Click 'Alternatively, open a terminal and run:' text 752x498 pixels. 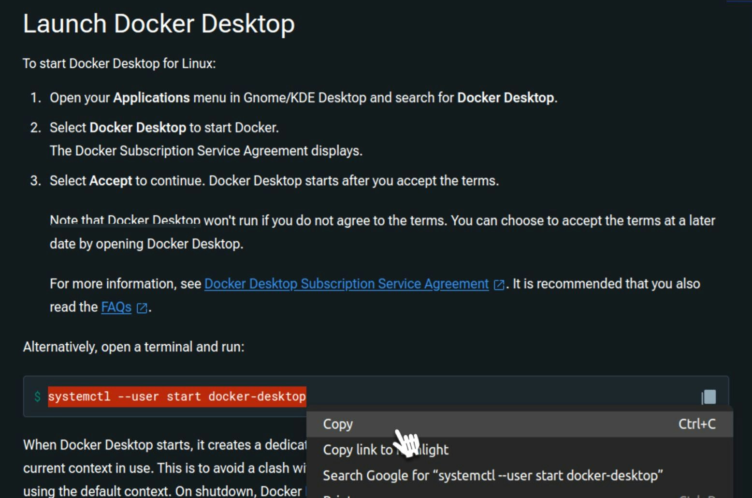(133, 347)
